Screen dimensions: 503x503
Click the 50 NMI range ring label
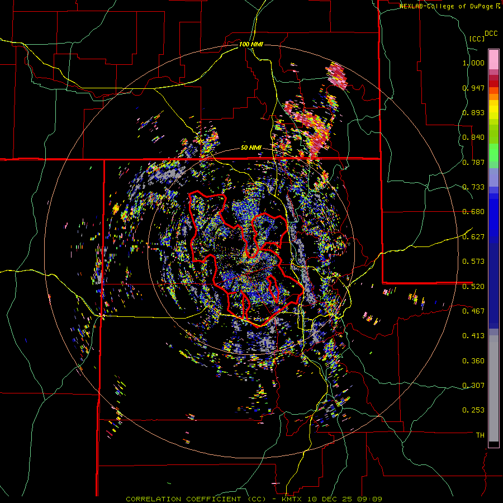[x=251, y=148]
